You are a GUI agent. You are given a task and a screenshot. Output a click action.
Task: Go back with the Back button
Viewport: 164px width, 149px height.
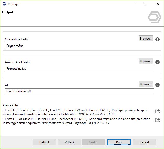70,142
